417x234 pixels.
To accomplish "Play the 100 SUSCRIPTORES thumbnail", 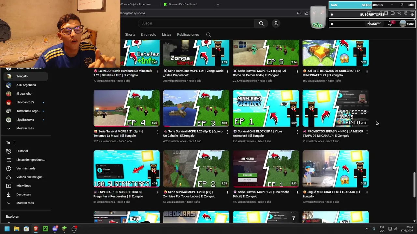I will (126, 169).
